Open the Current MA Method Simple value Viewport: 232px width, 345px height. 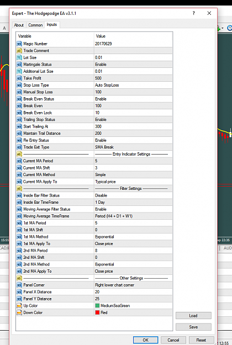133,174
